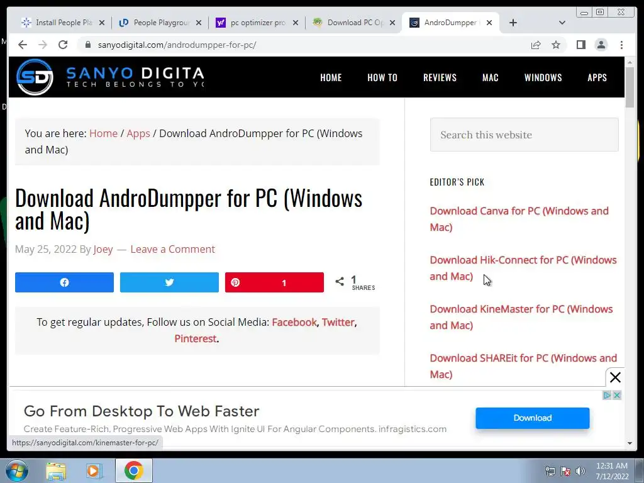Screen dimensions: 644x483
Task: Click the address bar URL
Action: pos(177,45)
